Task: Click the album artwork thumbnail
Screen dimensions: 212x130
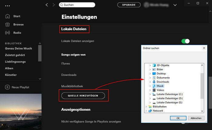Action: click(x=21, y=112)
